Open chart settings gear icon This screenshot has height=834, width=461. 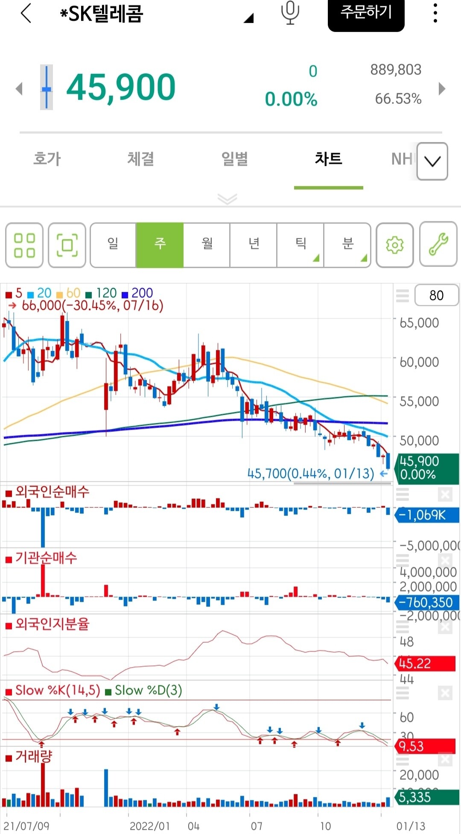[x=394, y=245]
